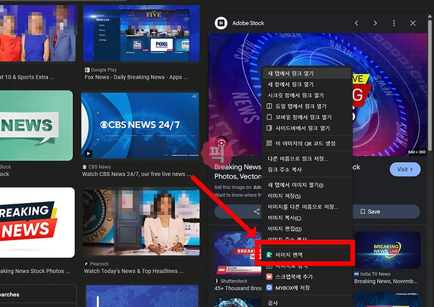
Task: Open the blue dotted world map thumbnail
Action: tap(142, 296)
